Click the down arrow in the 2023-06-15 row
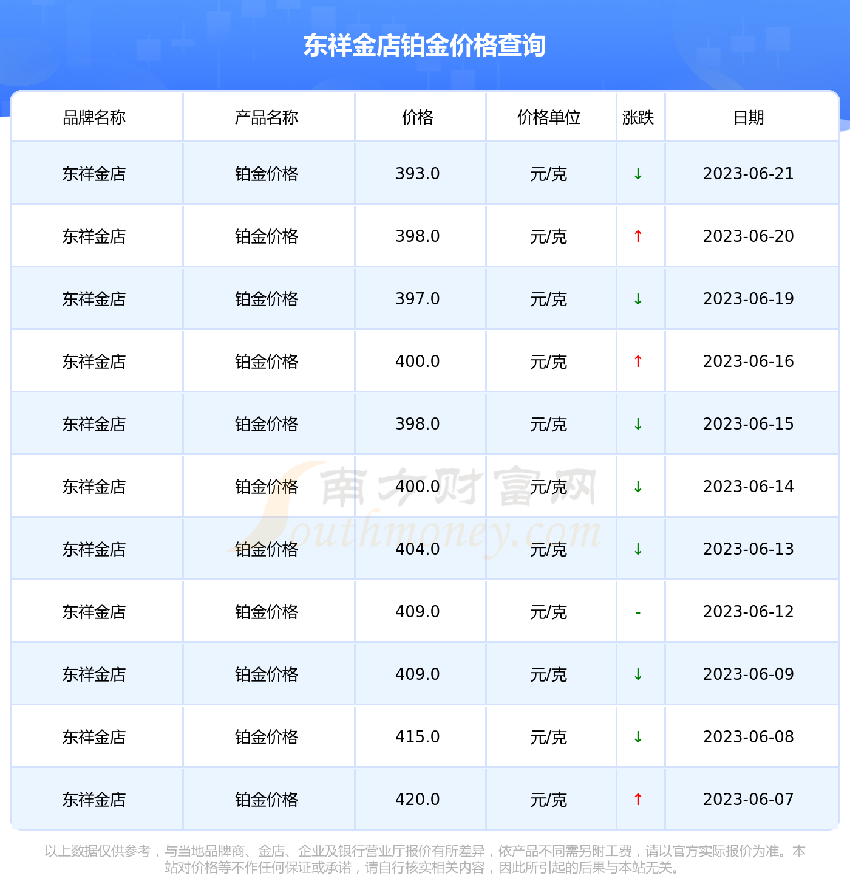Screen dimensions: 850x884 638,424
